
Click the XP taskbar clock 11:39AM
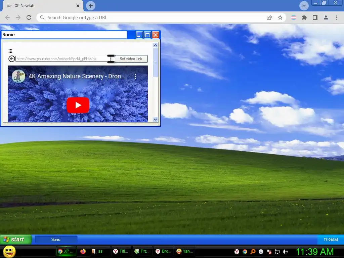331,240
